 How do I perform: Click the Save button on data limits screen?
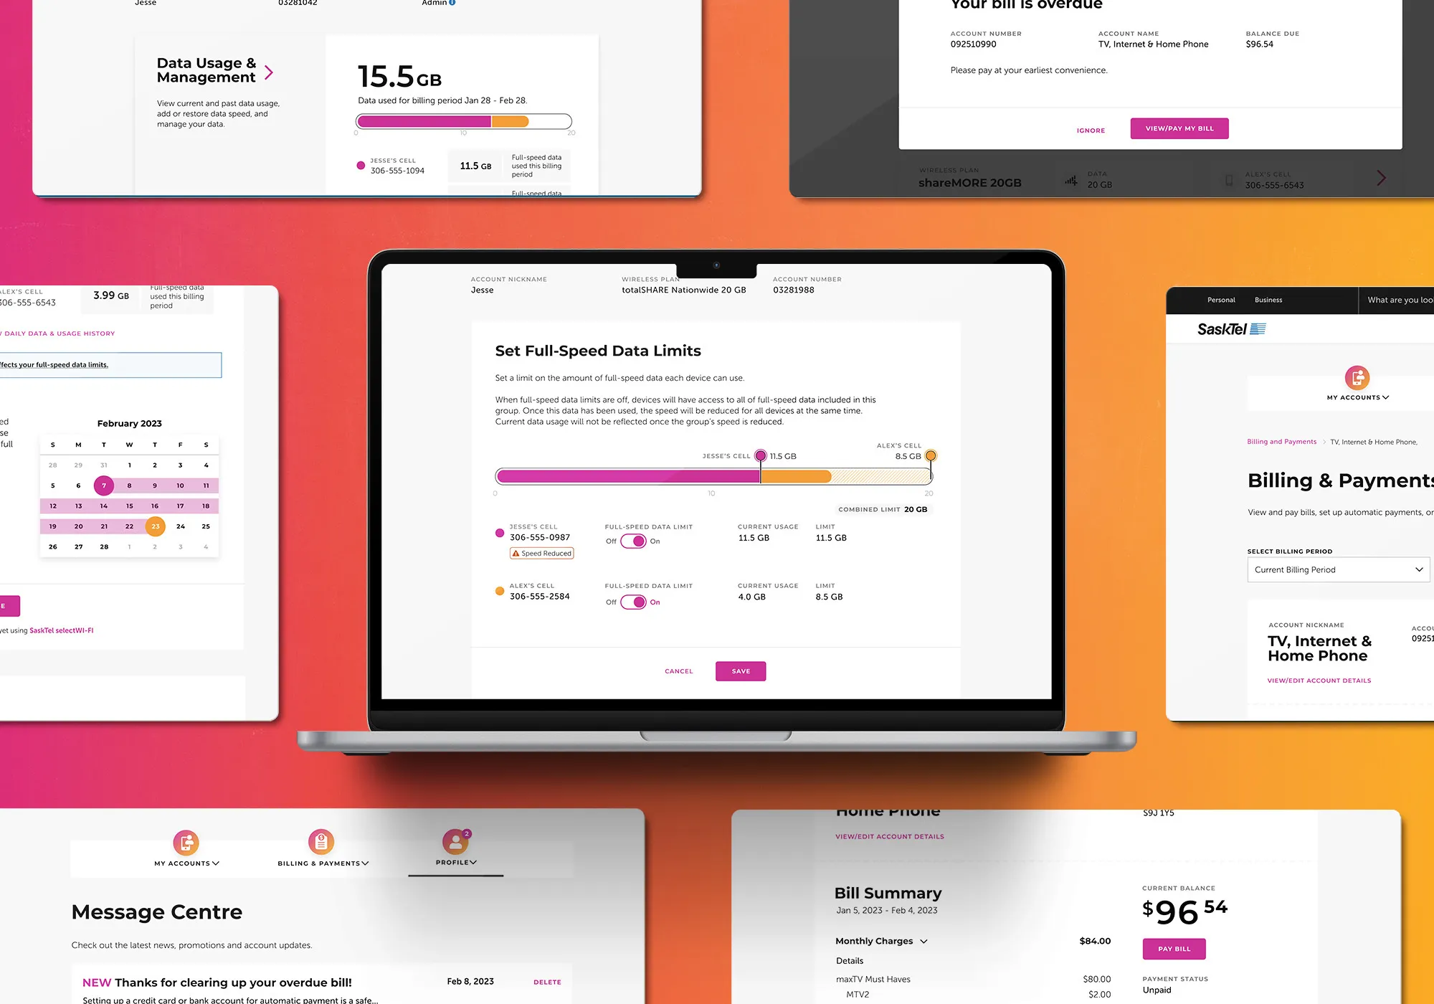click(741, 669)
